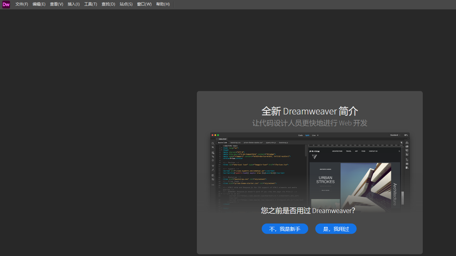This screenshot has width=456, height=256.
Task: Toggle Split view mode
Action: (307, 135)
